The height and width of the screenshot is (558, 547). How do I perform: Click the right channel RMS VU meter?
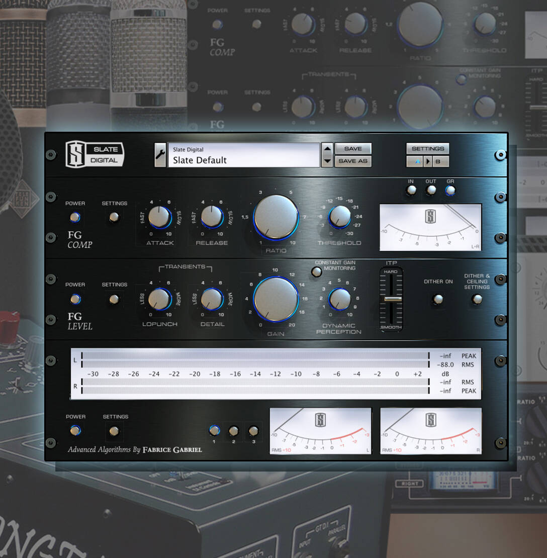(x=431, y=431)
